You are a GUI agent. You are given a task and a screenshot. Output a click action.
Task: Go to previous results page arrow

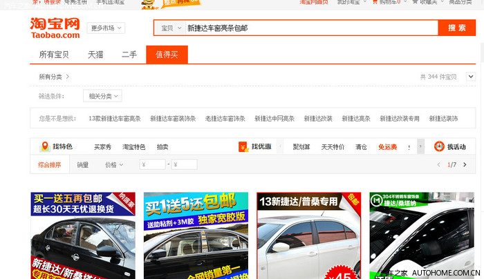coord(438,165)
